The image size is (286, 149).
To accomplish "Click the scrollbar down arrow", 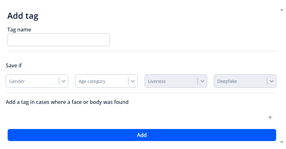I will point(282,142).
